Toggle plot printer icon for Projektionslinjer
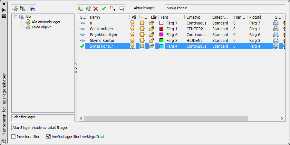Screen dimensions: 290x145 276,34
